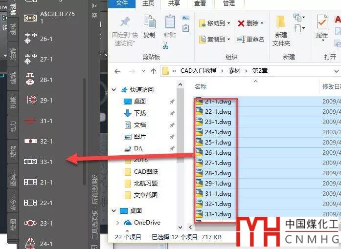Select the 21-1 block in tool palette
Viewport: 341px width, 249px height.
pos(38,182)
